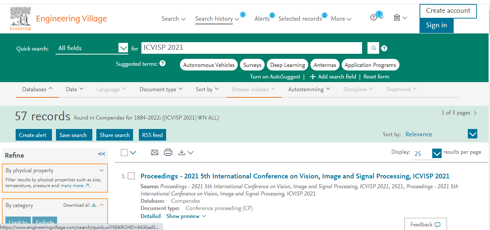The width and height of the screenshot is (490, 230).
Task: Open ICVISP 2021 proceedings result title
Action: [x=295, y=176]
